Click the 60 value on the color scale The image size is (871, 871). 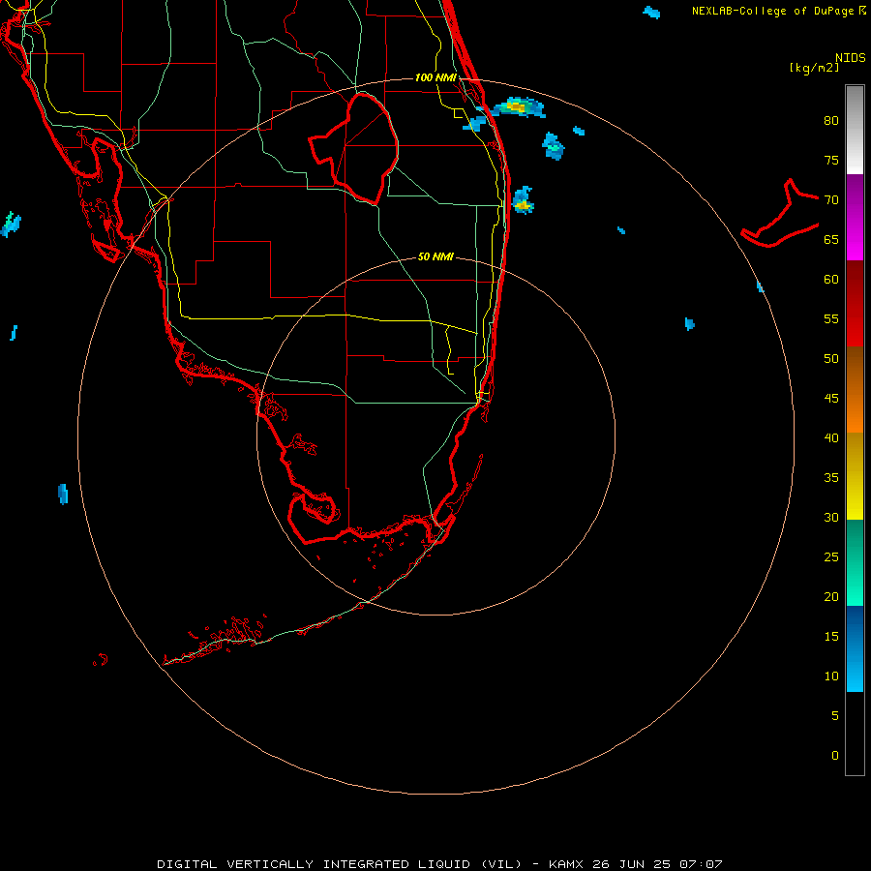coord(831,280)
